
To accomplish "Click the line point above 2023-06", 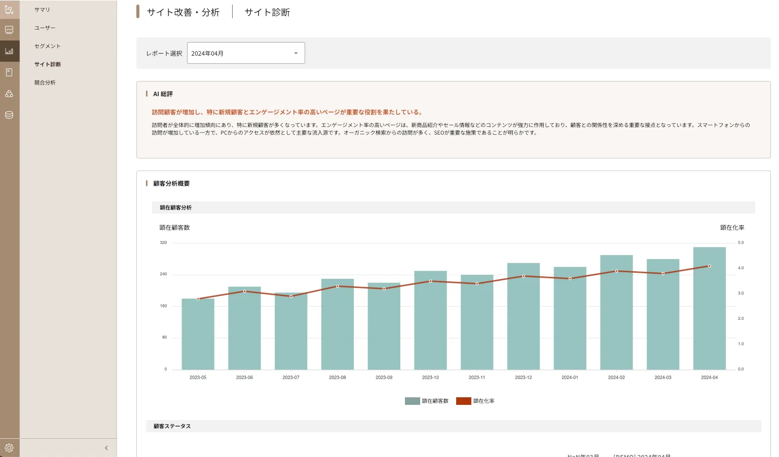I will coord(244,291).
